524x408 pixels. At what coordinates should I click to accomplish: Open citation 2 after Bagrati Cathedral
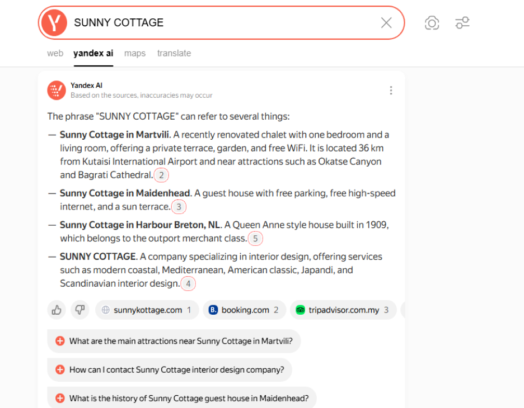(x=161, y=175)
